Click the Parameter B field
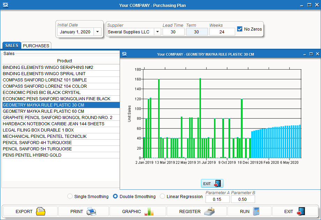The width and height of the screenshot is (321, 220). pos(243,199)
